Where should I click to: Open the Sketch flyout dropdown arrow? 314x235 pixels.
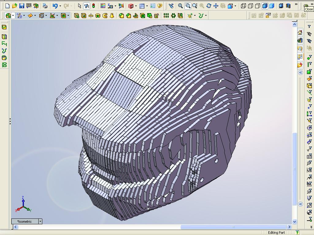pos(24,15)
